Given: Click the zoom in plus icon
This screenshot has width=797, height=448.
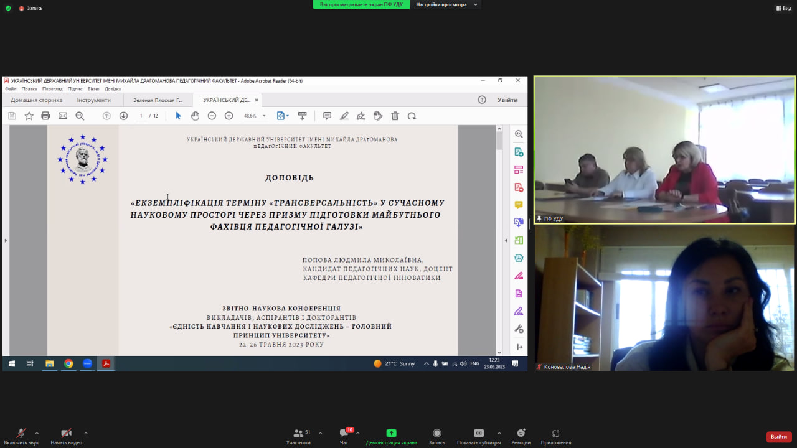Looking at the screenshot, I should pyautogui.click(x=229, y=116).
